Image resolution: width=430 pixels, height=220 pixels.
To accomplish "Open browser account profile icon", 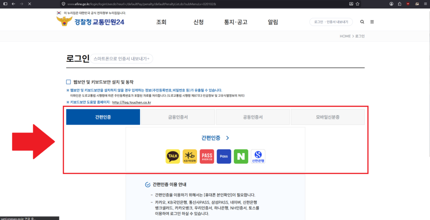I will [x=391, y=4].
